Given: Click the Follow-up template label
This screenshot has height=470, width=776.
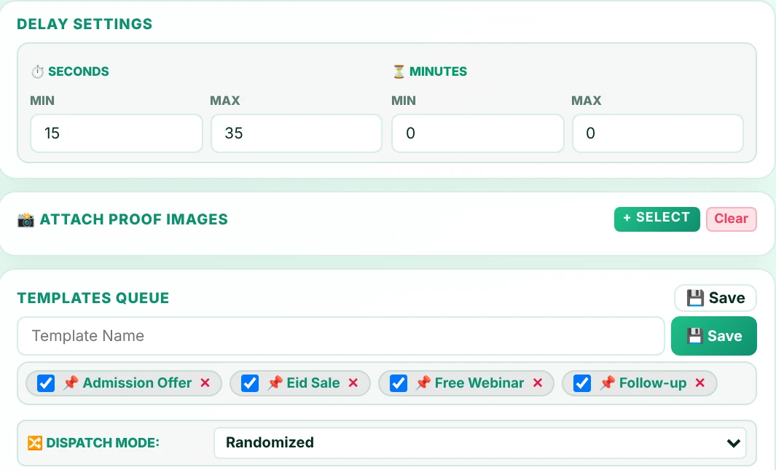Looking at the screenshot, I should click(x=653, y=383).
